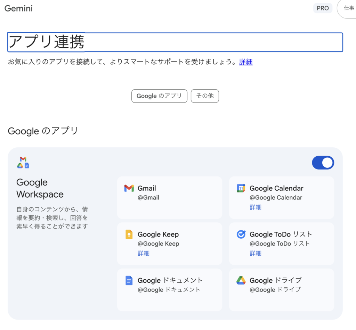Click the PRO badge in header
This screenshot has height=330, width=356.
(323, 8)
